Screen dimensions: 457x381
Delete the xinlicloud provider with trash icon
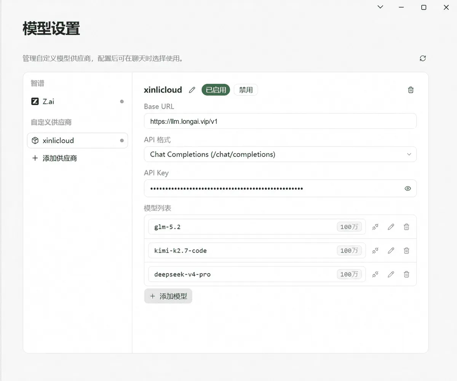411,90
